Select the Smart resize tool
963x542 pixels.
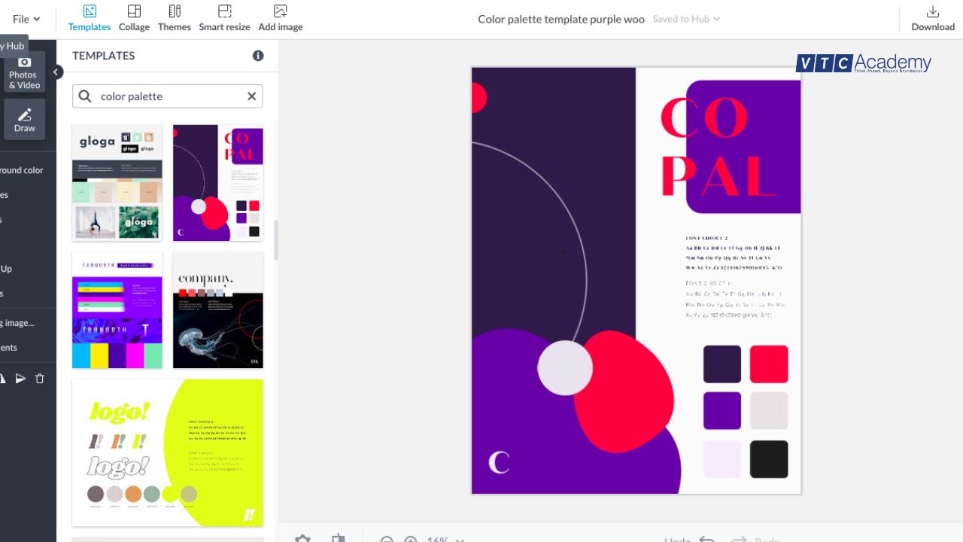224,18
